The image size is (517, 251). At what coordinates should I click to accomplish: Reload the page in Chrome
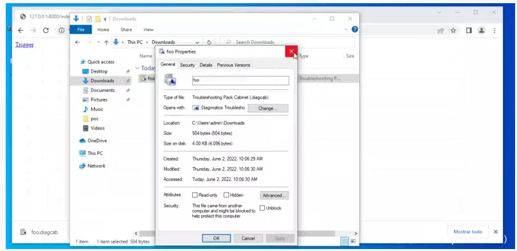pos(46,31)
